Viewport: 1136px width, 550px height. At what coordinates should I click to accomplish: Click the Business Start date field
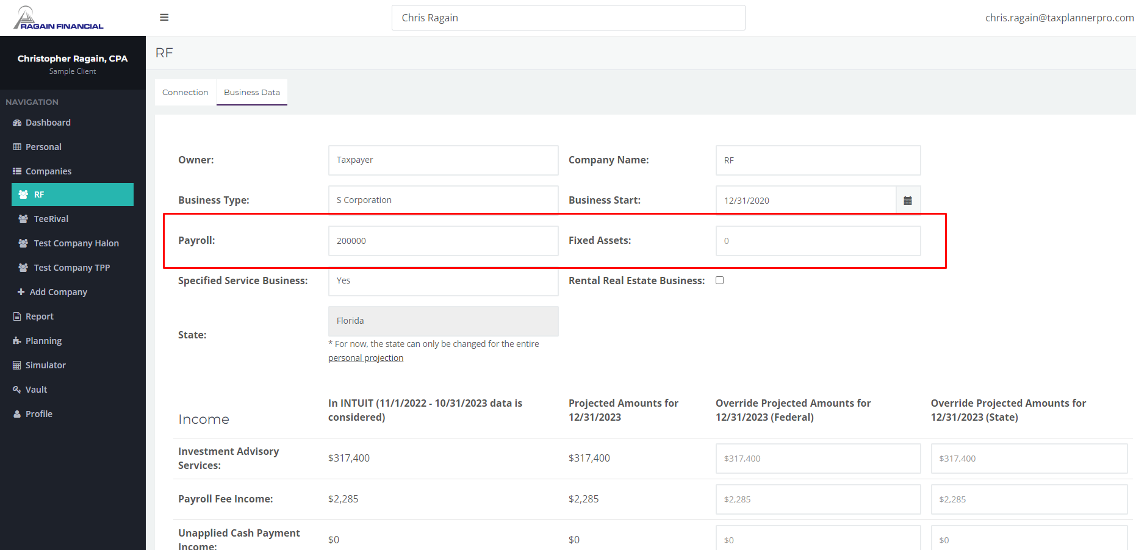pos(806,201)
